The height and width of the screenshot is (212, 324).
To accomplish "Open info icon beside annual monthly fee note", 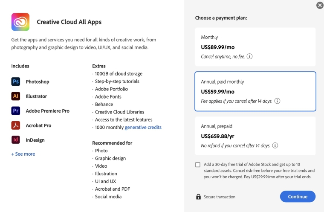I will pyautogui.click(x=277, y=101).
